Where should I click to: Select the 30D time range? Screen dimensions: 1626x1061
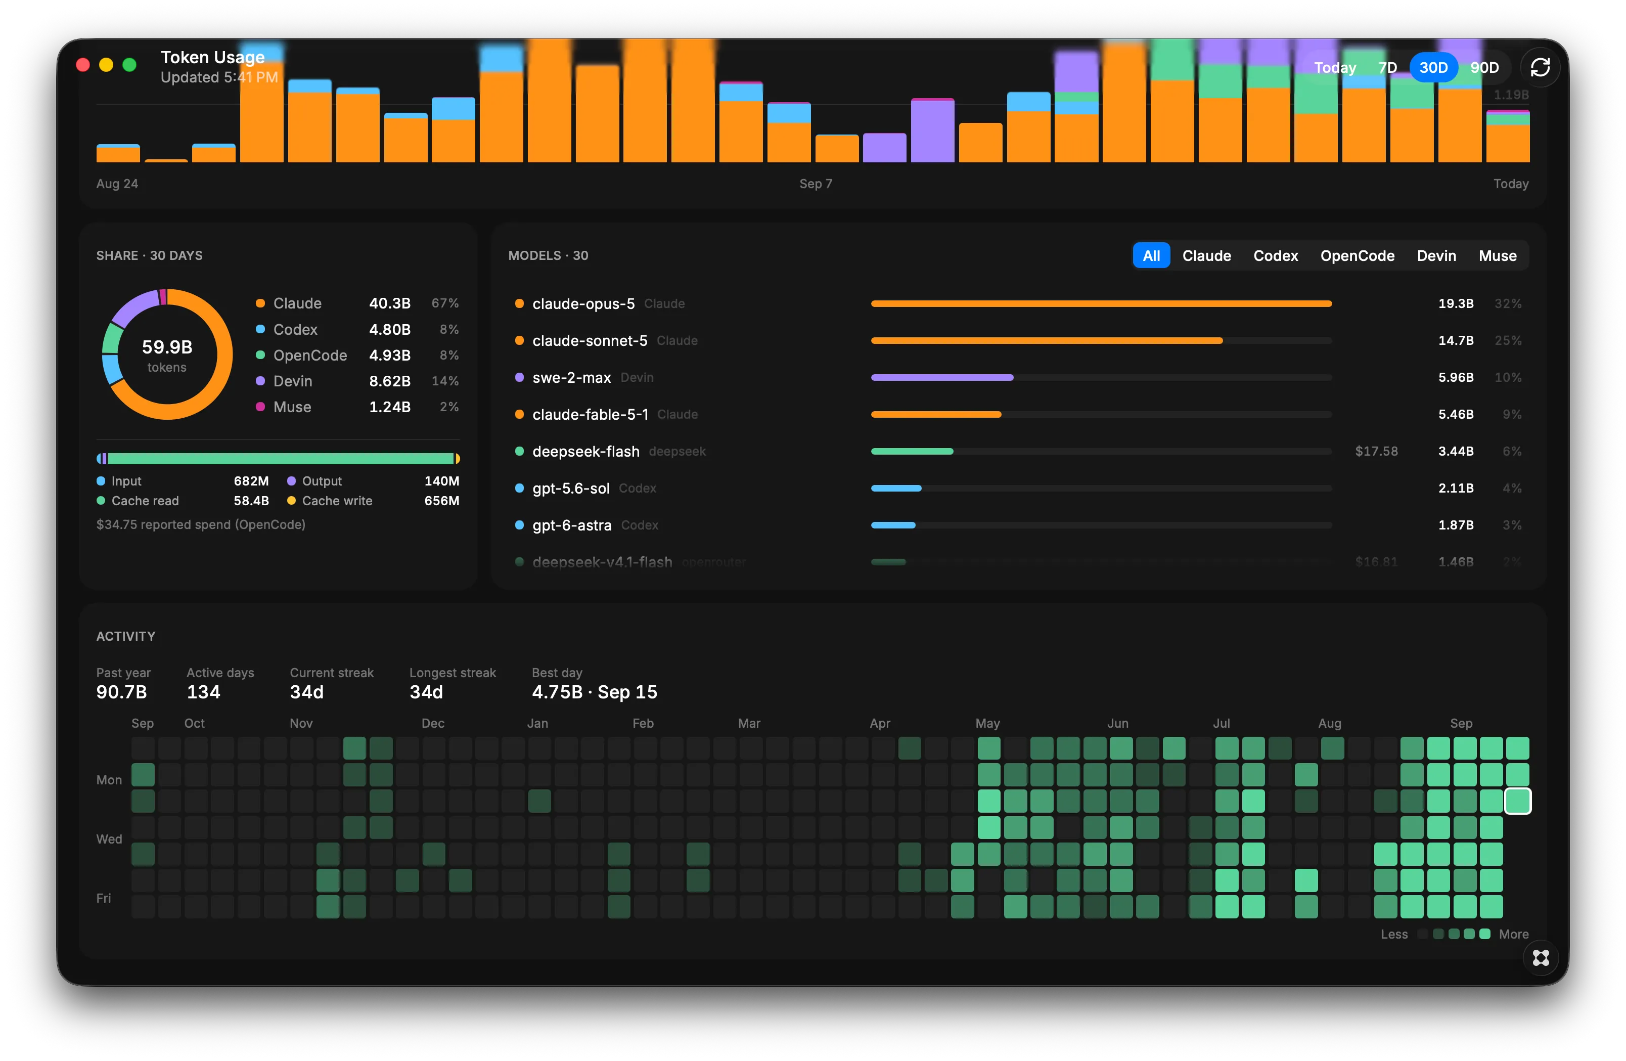pyautogui.click(x=1433, y=67)
